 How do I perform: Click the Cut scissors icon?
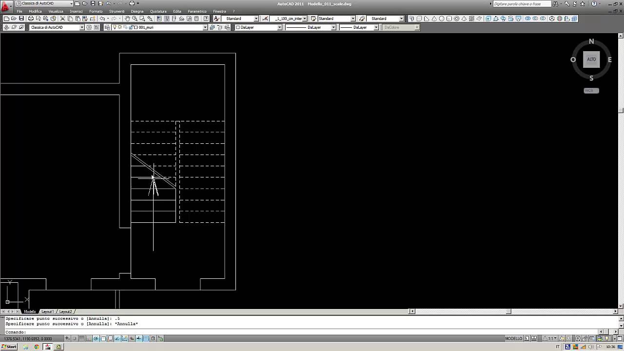62,19
